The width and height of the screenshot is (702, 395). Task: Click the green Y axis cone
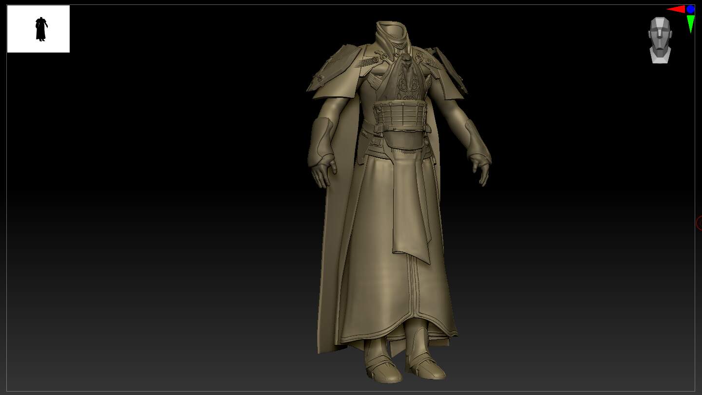691,24
